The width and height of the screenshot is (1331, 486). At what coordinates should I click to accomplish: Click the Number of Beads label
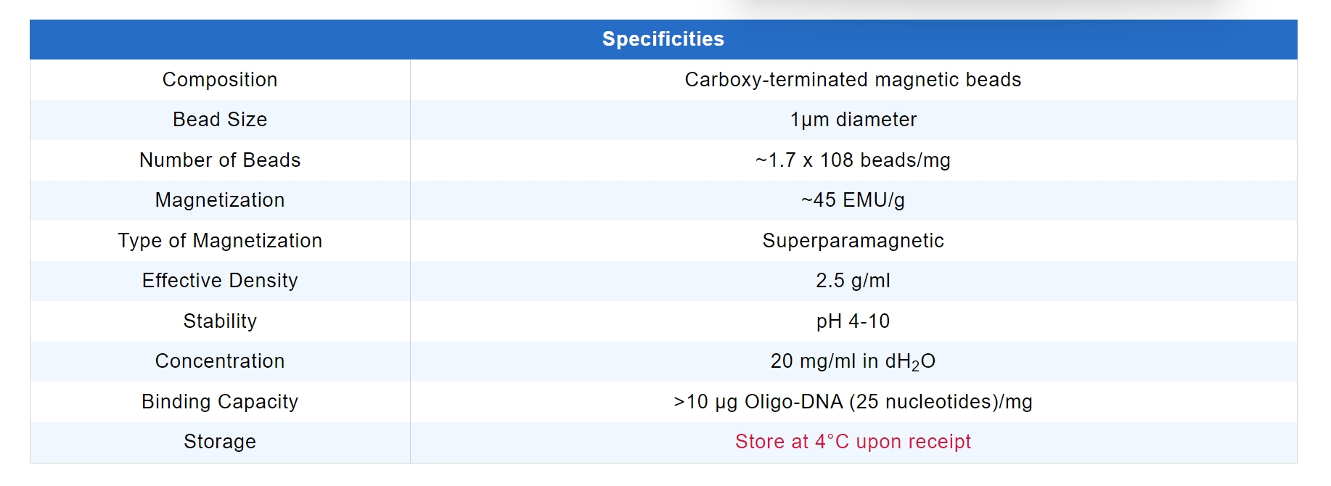point(220,160)
